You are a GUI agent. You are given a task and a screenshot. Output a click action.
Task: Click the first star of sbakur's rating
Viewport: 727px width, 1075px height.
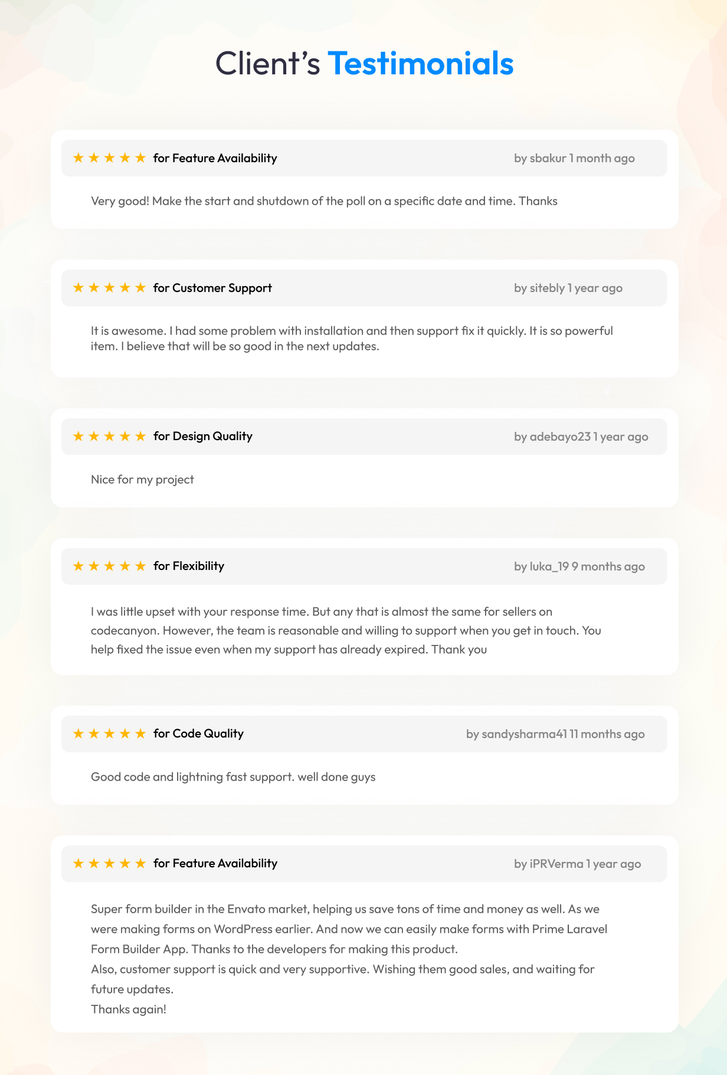(x=78, y=158)
